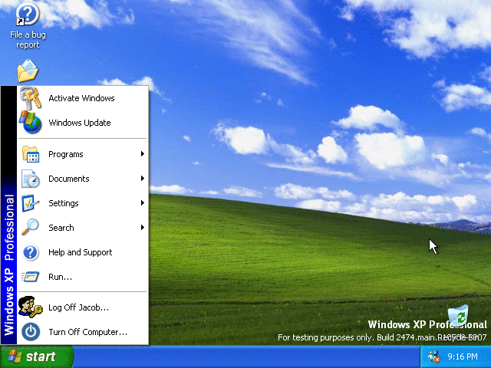This screenshot has height=368, width=491.
Task: Open the Programs menu entry
Action: [83, 154]
